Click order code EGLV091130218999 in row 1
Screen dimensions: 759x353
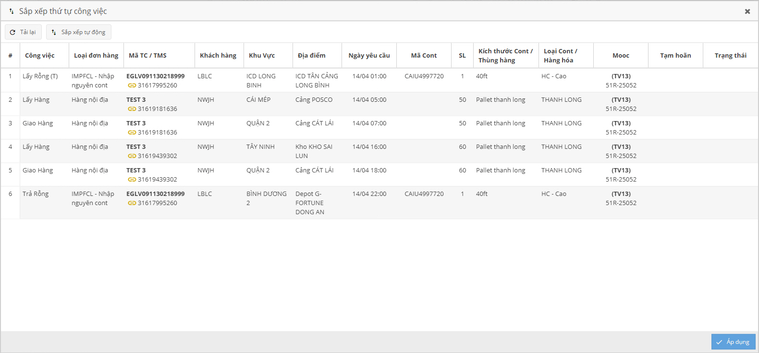click(155, 76)
